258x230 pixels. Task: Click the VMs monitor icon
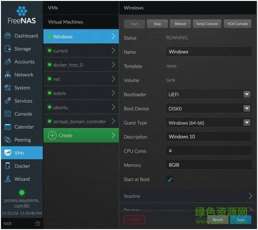[x=8, y=153]
